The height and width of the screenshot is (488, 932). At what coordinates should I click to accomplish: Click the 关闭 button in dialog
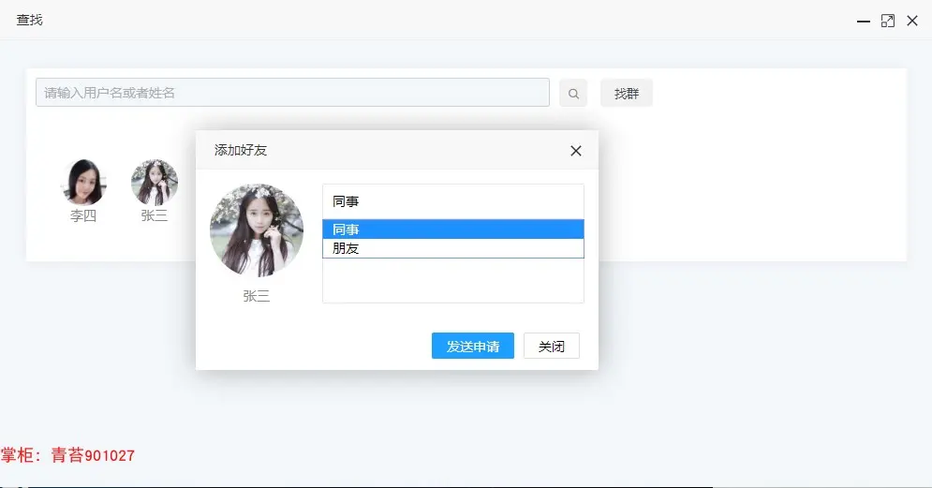(x=551, y=346)
